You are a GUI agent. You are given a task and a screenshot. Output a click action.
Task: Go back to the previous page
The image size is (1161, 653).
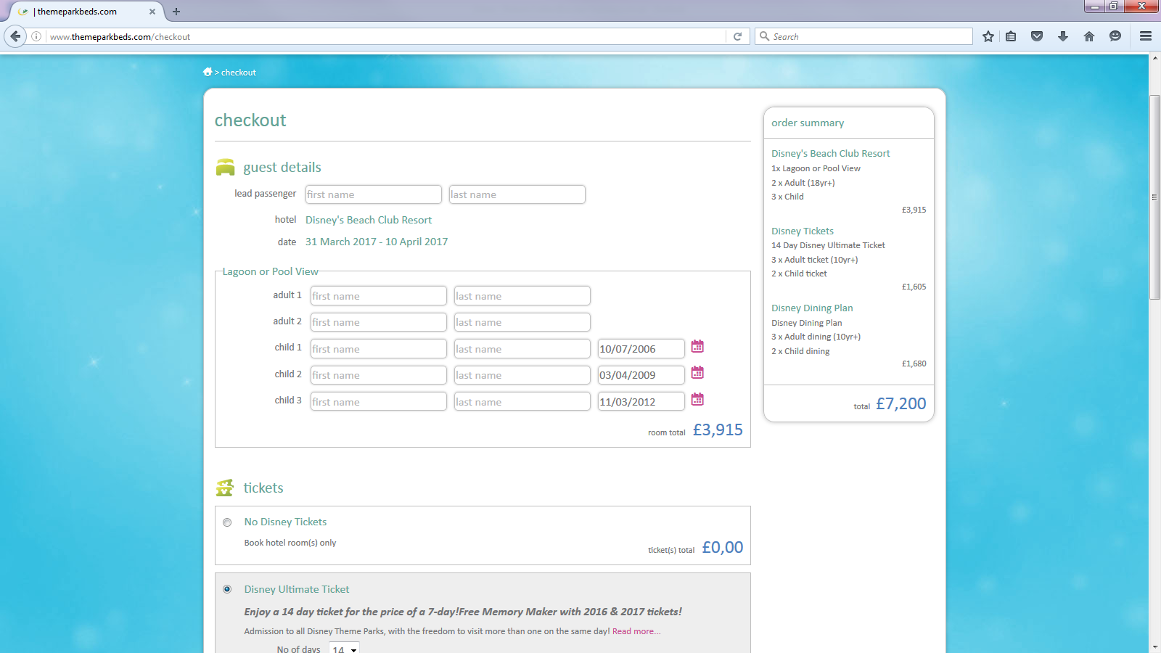point(15,36)
